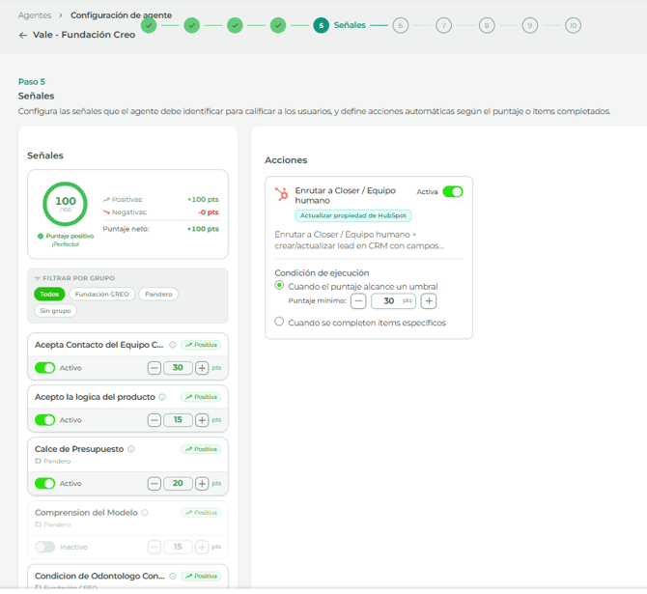The height and width of the screenshot is (594, 647).
Task: Decrease the Puntaje mínimo threshold value
Action: [x=358, y=301]
